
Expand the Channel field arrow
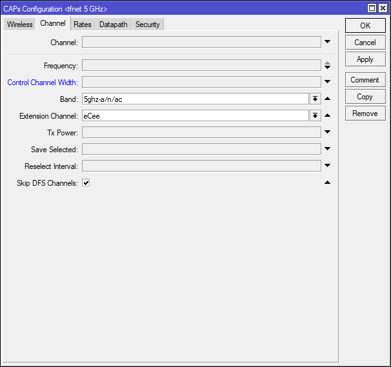pyautogui.click(x=327, y=42)
